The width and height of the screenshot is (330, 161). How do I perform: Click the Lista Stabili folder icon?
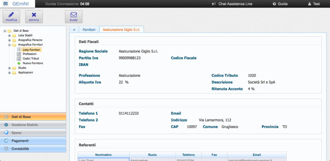point(14,35)
